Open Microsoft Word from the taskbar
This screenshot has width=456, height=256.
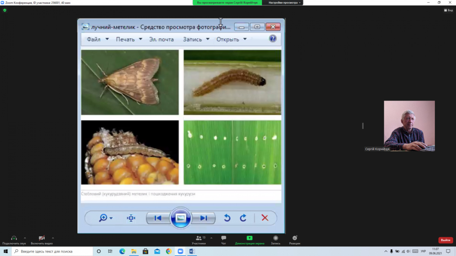tap(192, 251)
